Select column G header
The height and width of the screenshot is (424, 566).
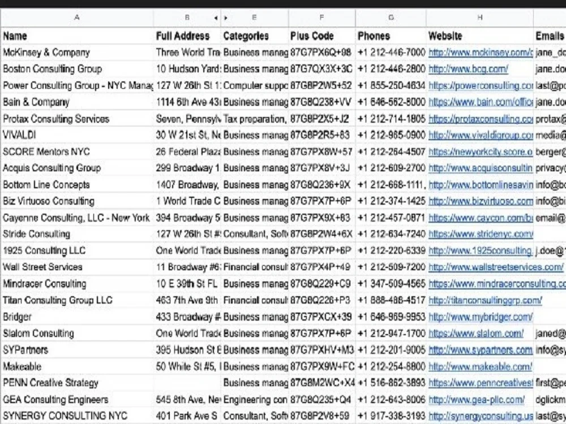[391, 18]
